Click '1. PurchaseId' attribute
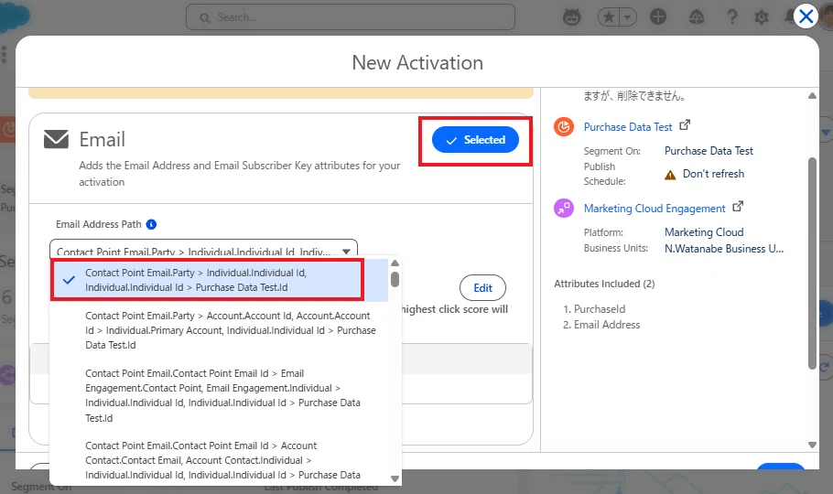The width and height of the screenshot is (833, 494). (594, 309)
